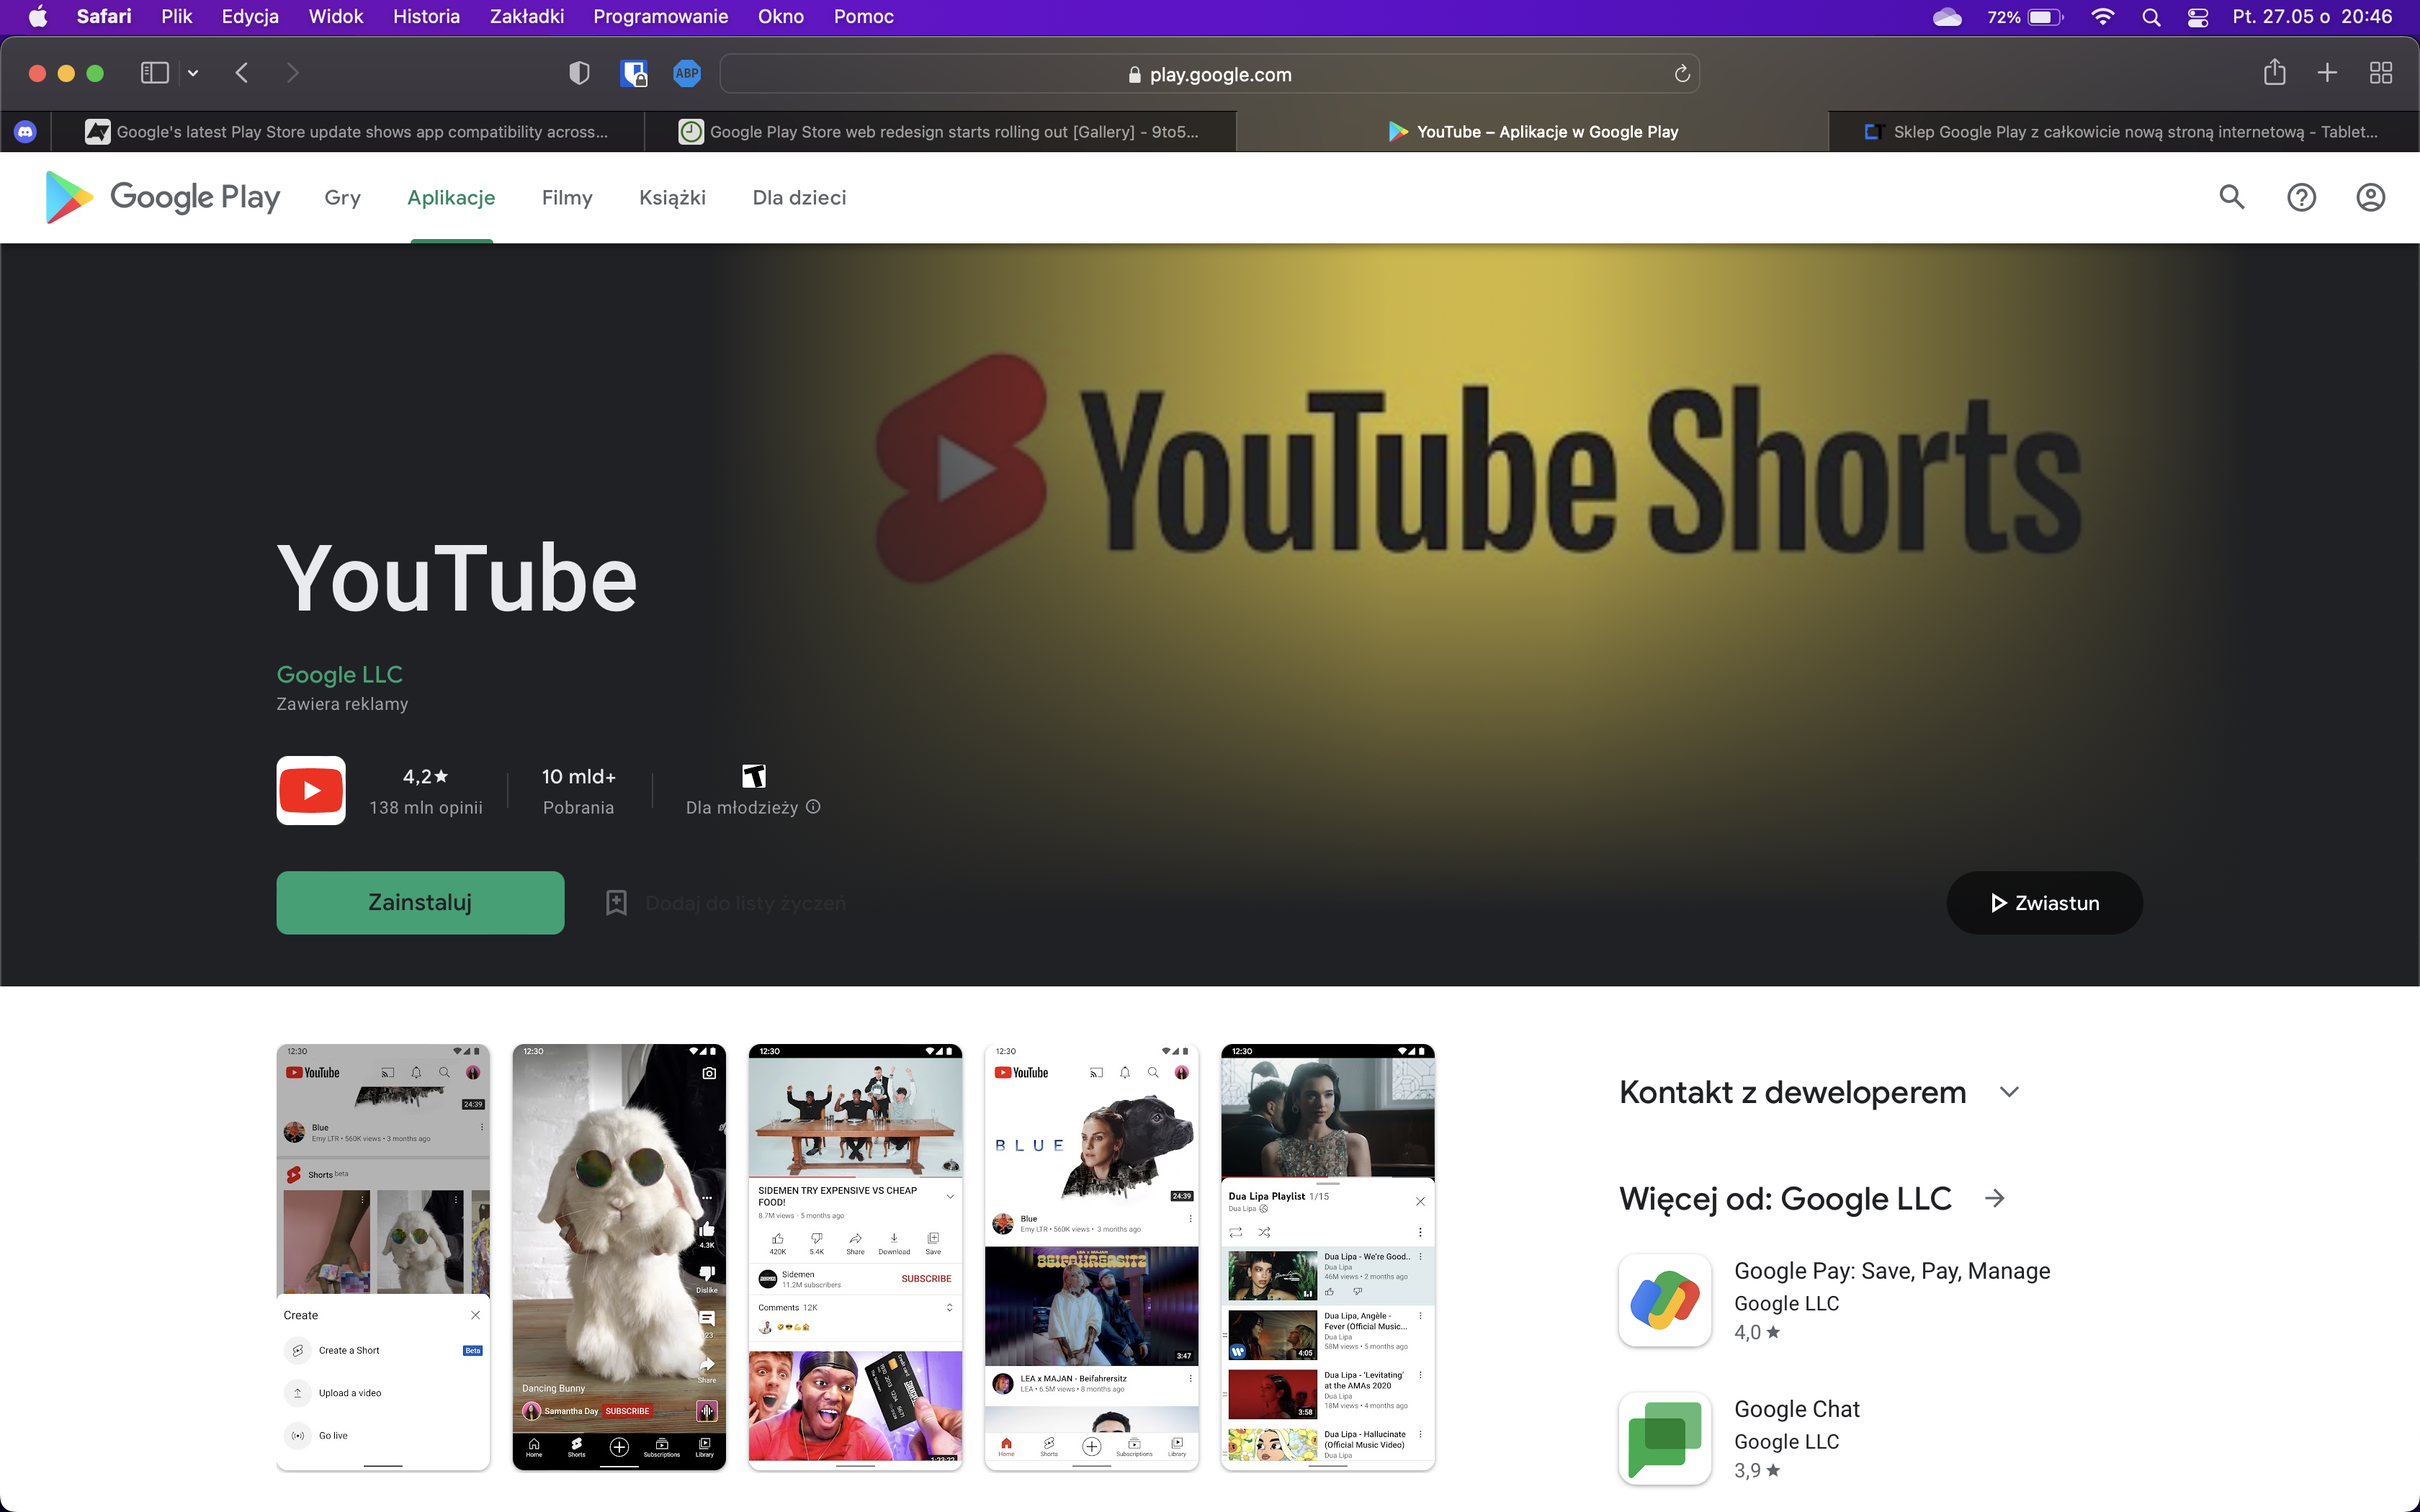Toggle Safari sidebar button
The height and width of the screenshot is (1512, 2420).
point(155,73)
